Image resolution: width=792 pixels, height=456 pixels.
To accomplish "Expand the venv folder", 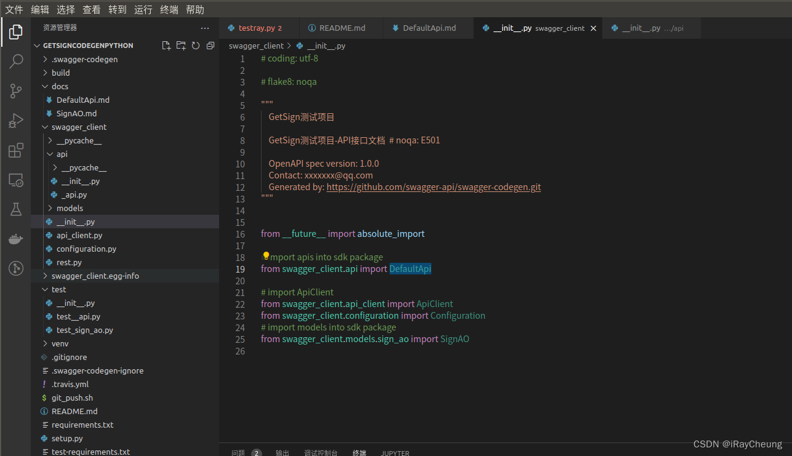I will tap(125, 343).
